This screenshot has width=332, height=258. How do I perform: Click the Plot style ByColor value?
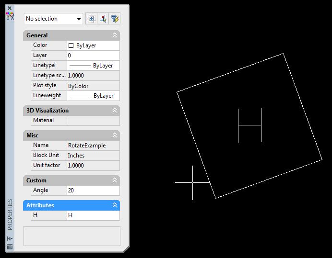pos(93,86)
